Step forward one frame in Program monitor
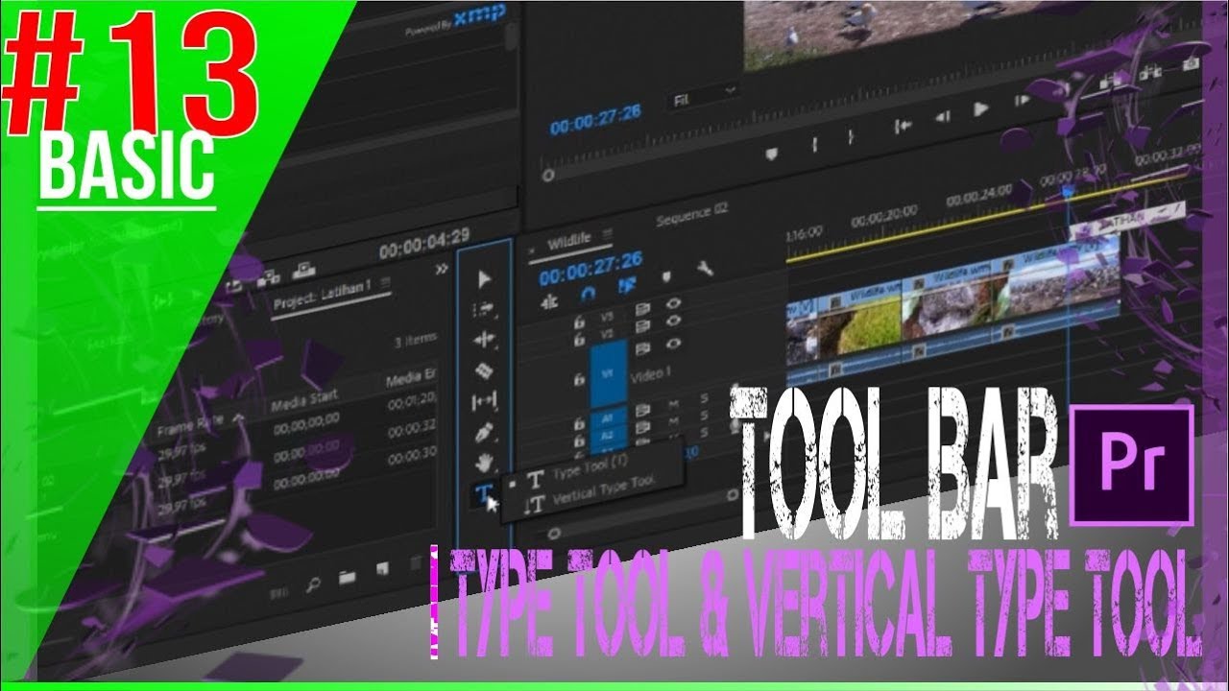1229x691 pixels. tap(1022, 100)
